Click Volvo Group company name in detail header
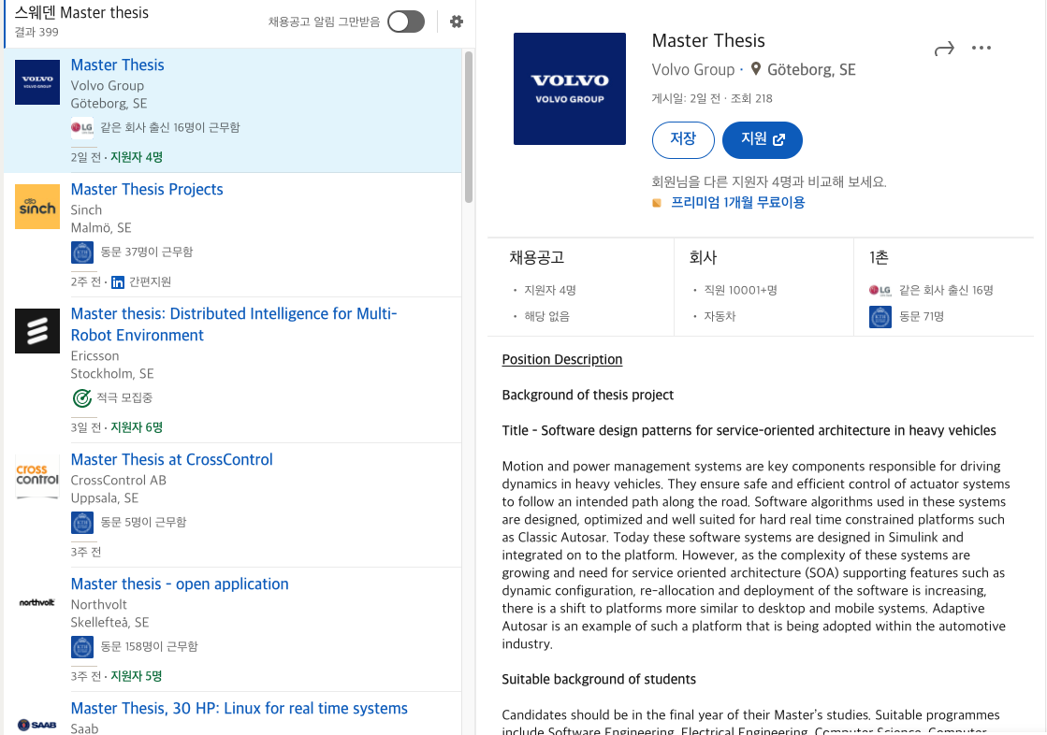The image size is (1047, 735). click(x=693, y=69)
